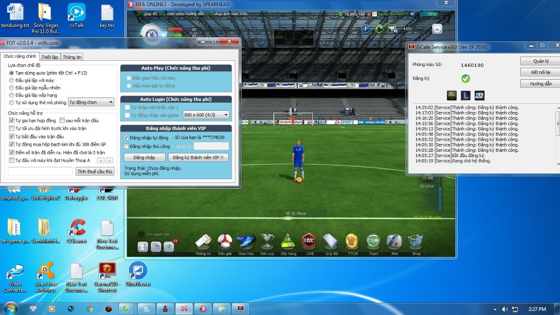Open the CCleaner desktop shortcut
Viewport: 560px width, 315px height.
click(77, 231)
